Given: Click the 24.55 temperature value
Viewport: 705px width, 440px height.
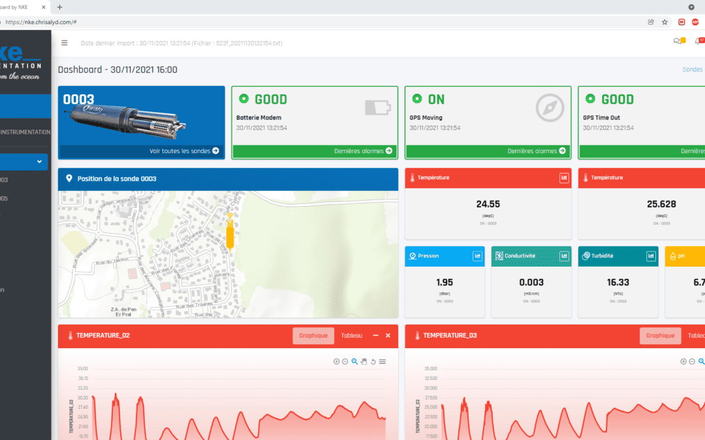Looking at the screenshot, I should pos(488,204).
